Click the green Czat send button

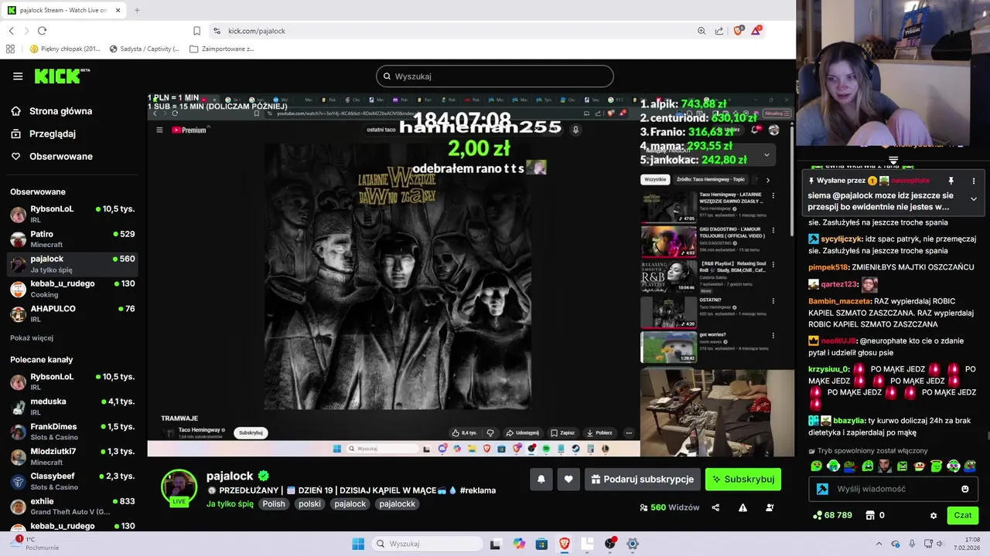point(963,515)
